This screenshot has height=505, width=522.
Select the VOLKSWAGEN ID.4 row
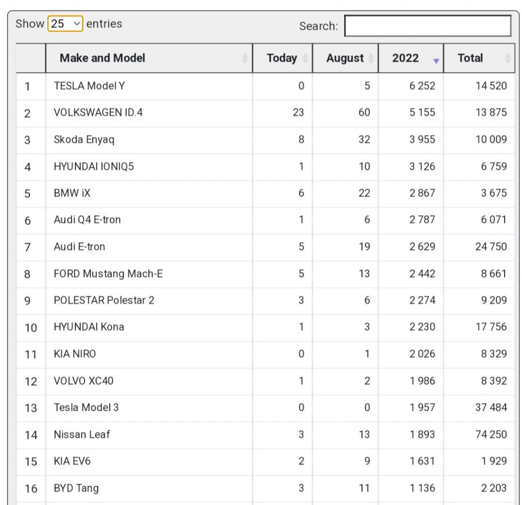pyautogui.click(x=98, y=113)
